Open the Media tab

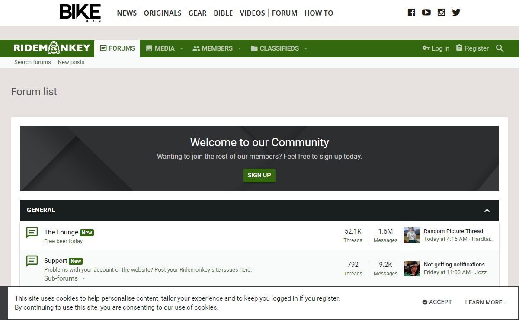[160, 48]
